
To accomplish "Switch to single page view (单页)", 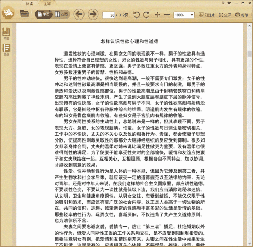I will pyautogui.click(x=44, y=14).
